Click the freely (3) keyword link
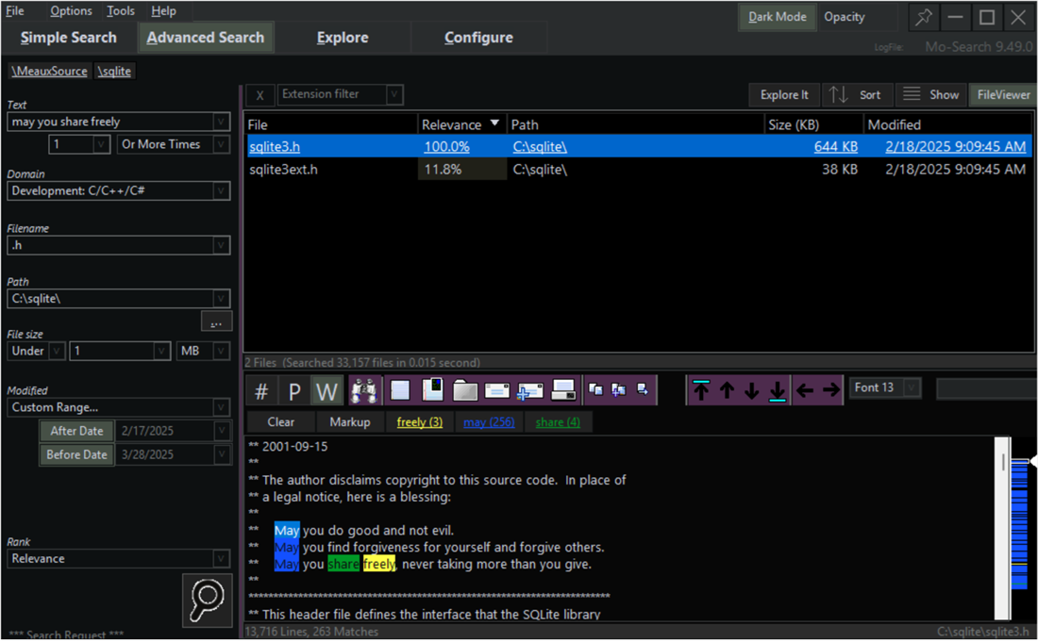The height and width of the screenshot is (642, 1038). 420,422
